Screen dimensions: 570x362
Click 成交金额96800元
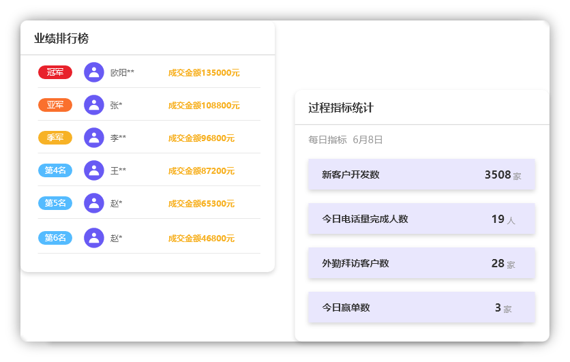pyautogui.click(x=201, y=138)
